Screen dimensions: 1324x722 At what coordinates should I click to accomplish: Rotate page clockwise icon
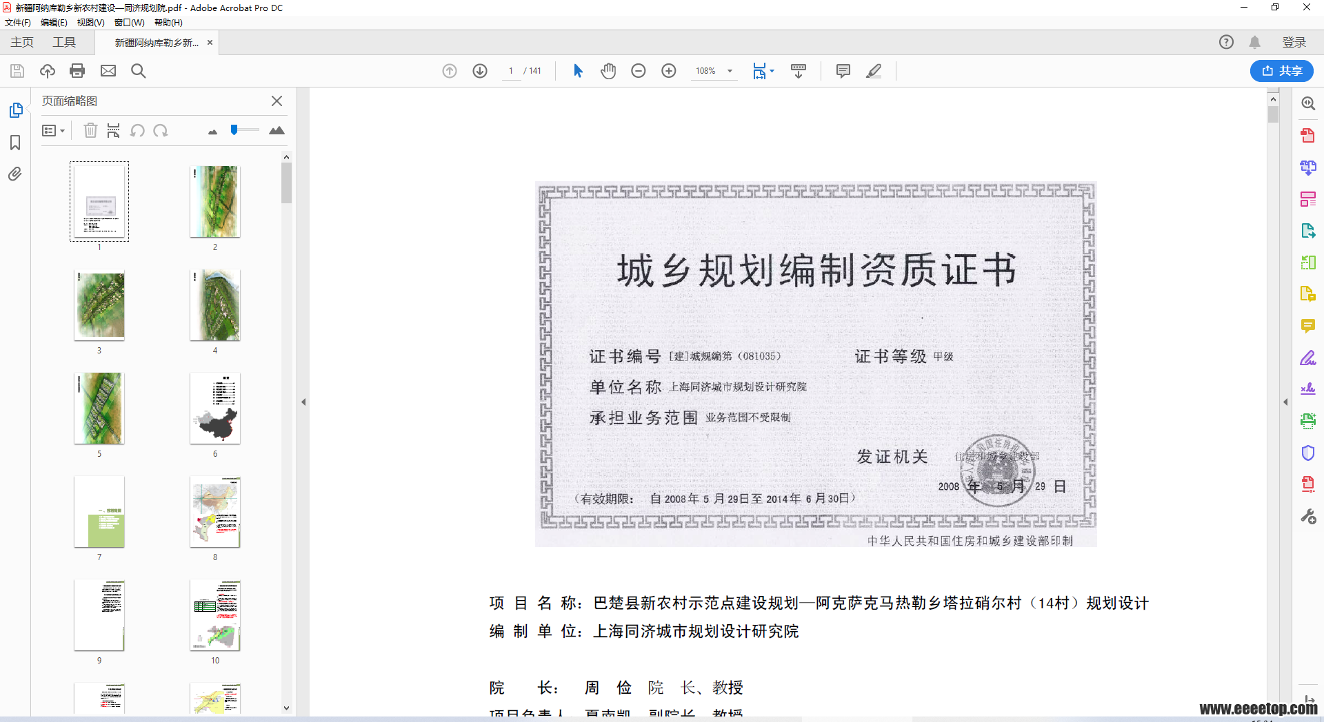161,130
